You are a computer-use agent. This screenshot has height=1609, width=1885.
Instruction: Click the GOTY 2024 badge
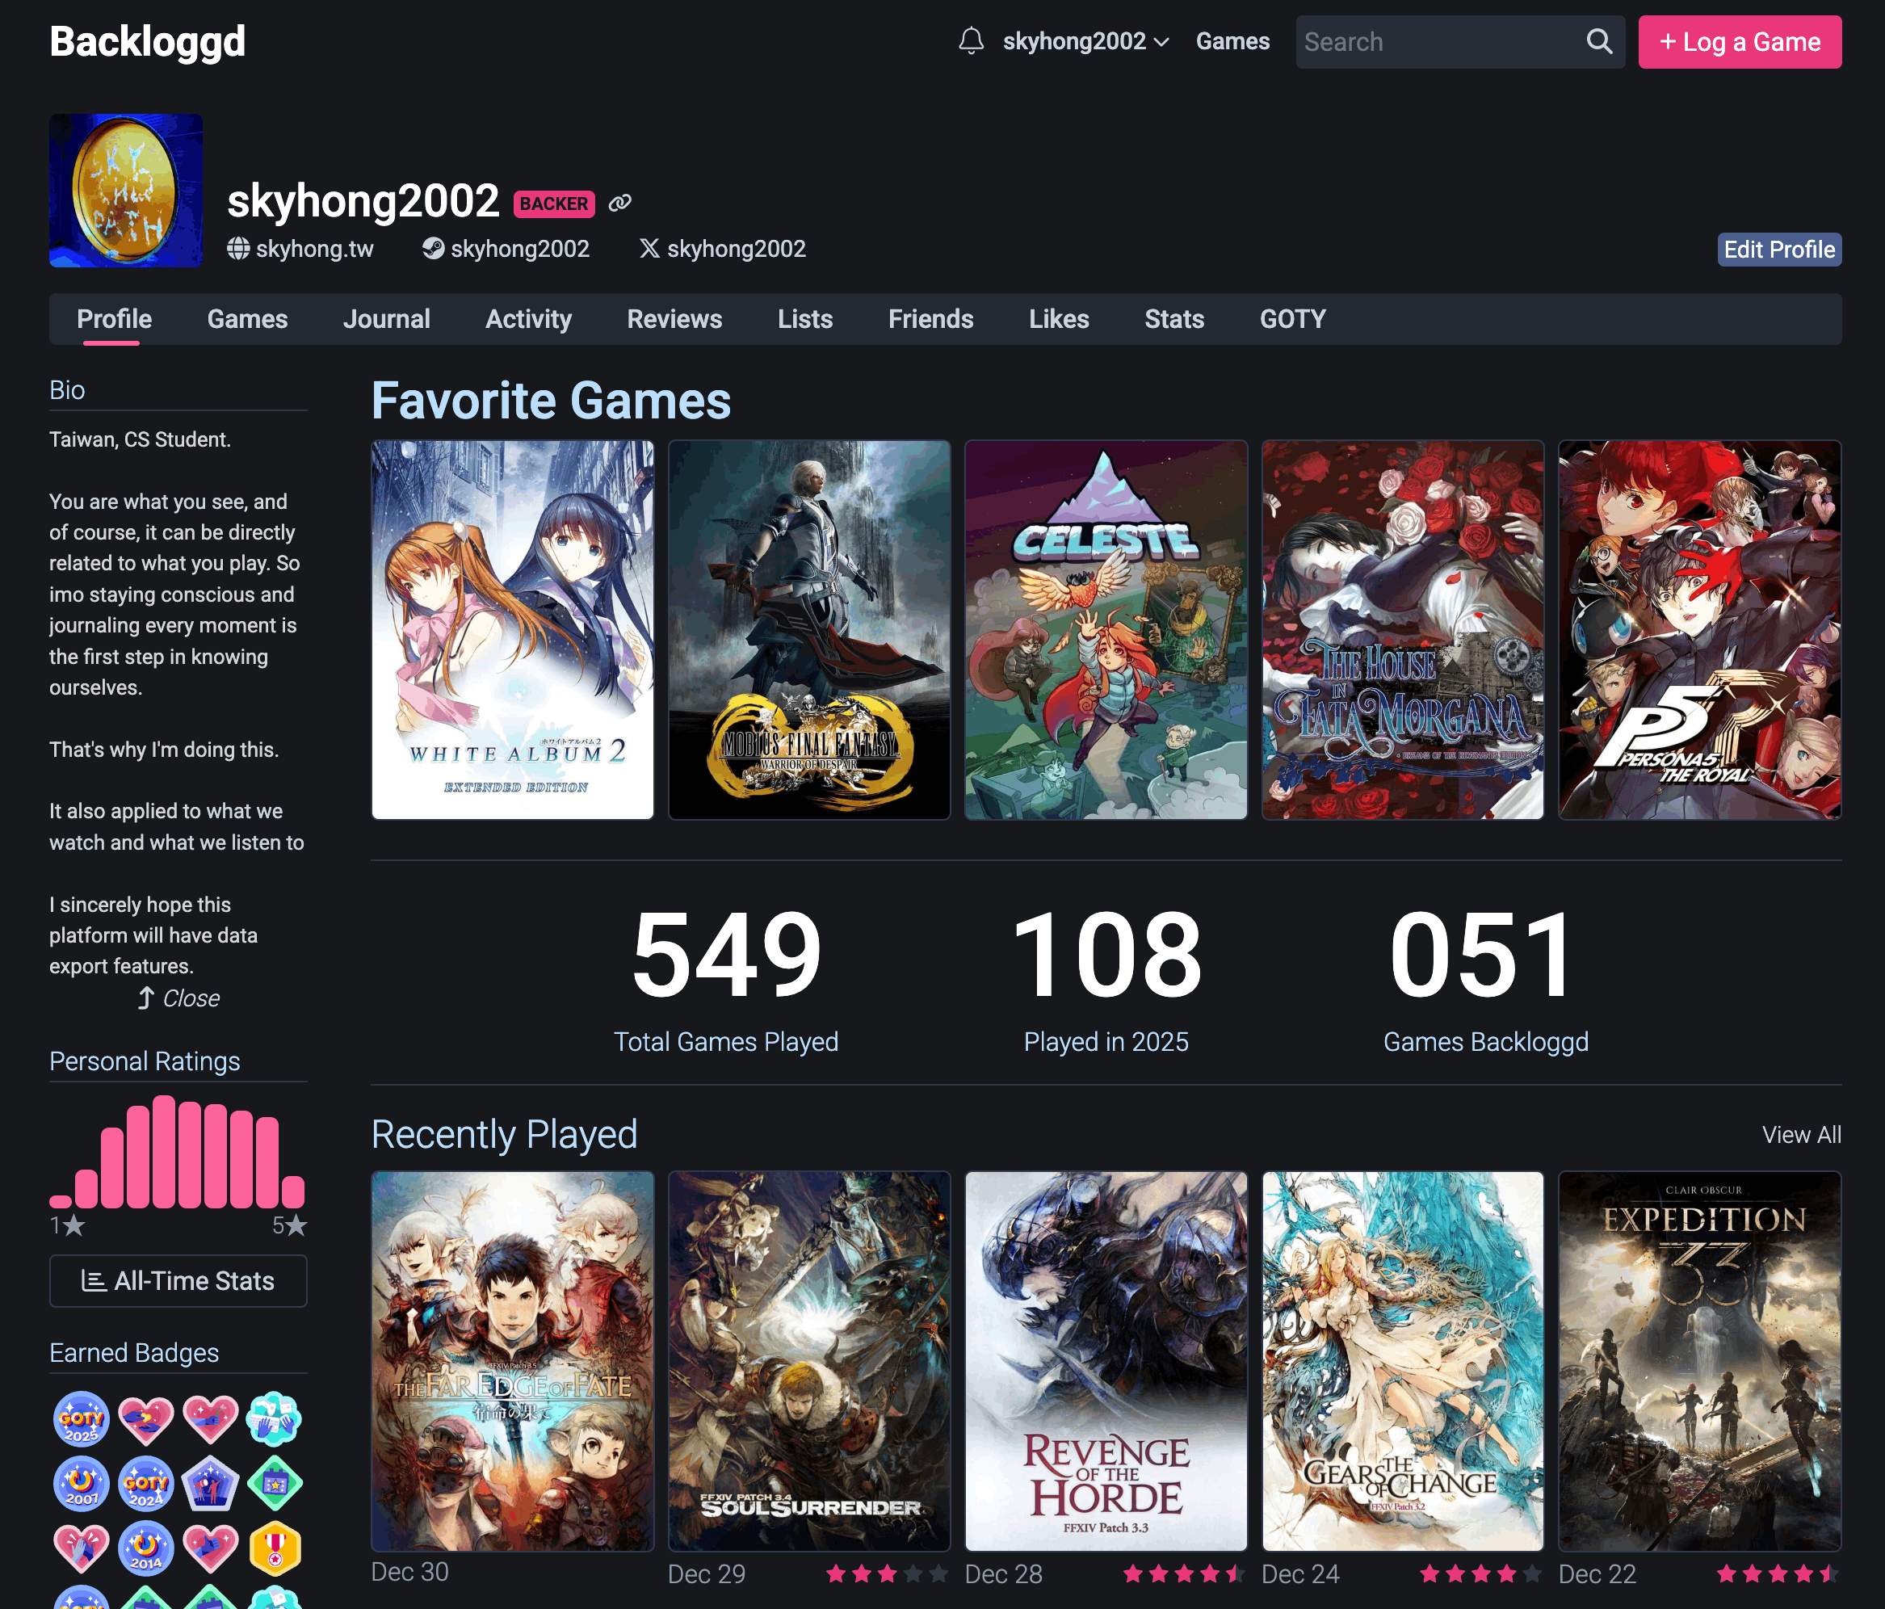pos(145,1485)
